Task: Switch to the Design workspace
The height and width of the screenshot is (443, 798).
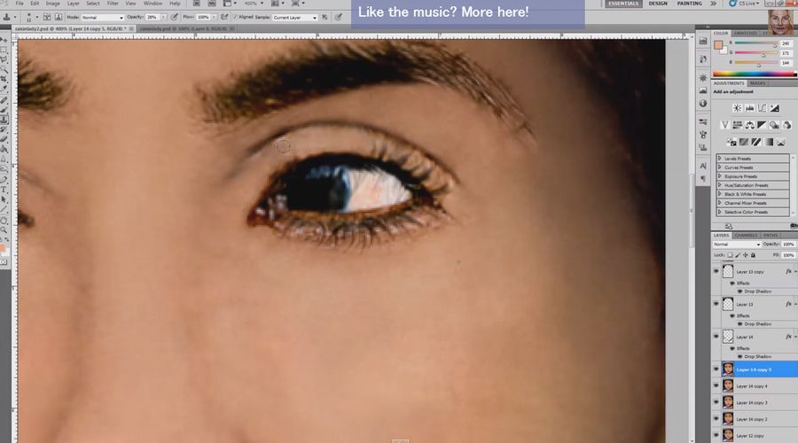Action: coord(658,3)
